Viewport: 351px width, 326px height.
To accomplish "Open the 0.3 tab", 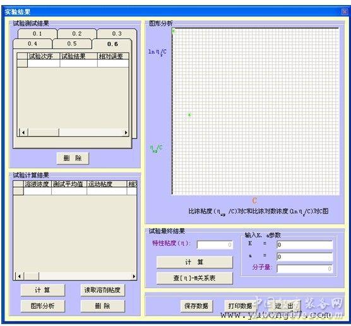I will click(x=117, y=34).
